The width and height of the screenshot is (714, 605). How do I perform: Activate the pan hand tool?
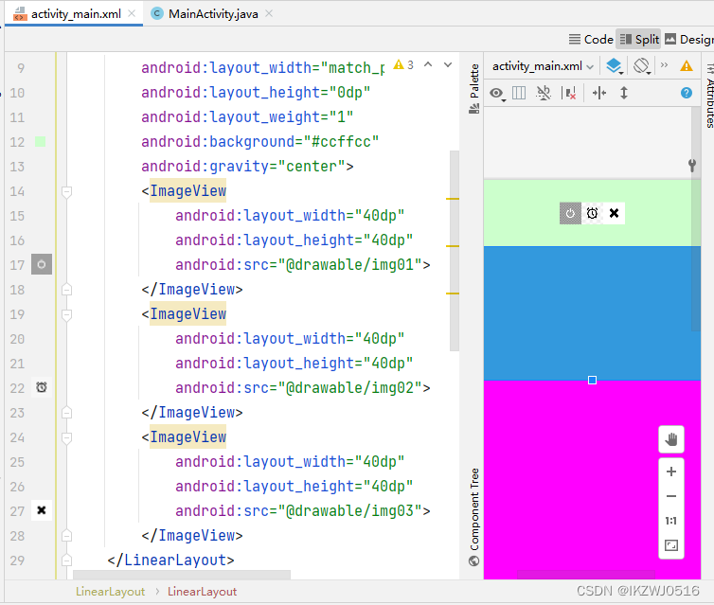671,439
